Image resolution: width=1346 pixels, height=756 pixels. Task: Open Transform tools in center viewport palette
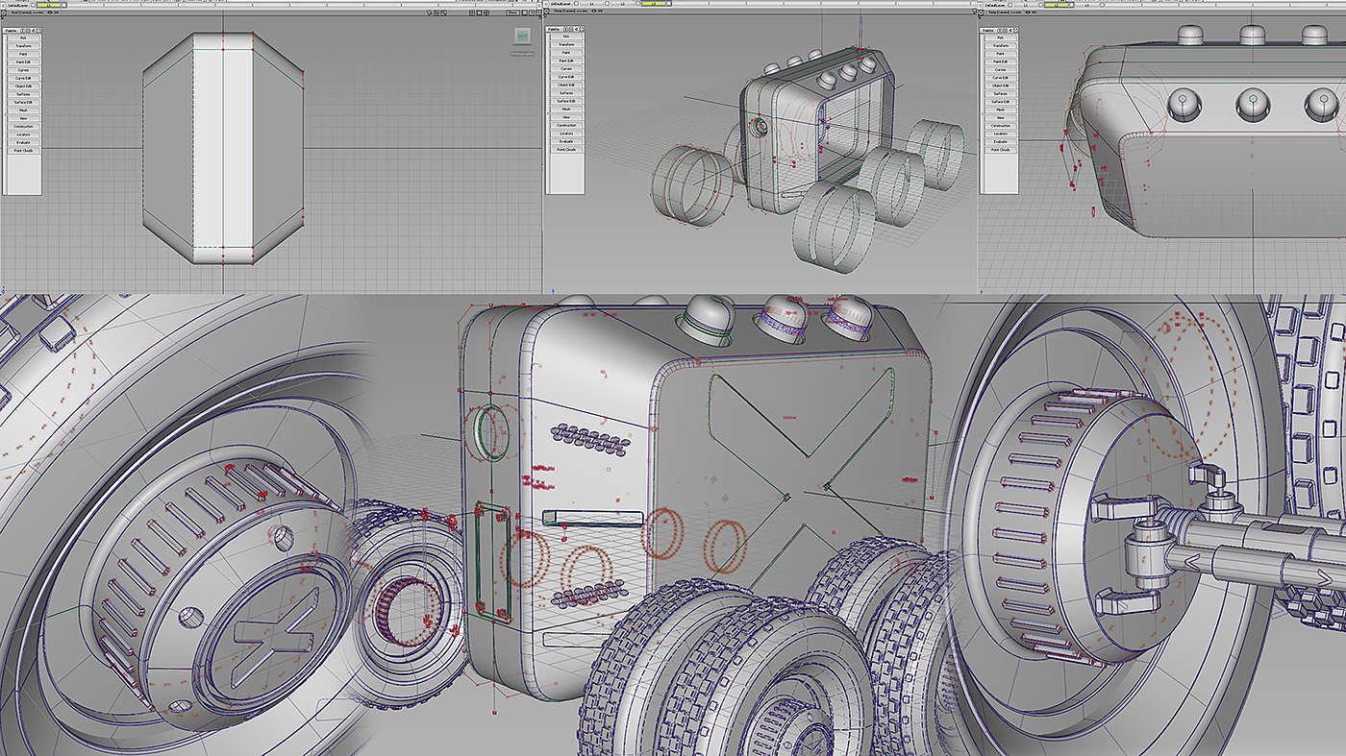click(x=566, y=44)
